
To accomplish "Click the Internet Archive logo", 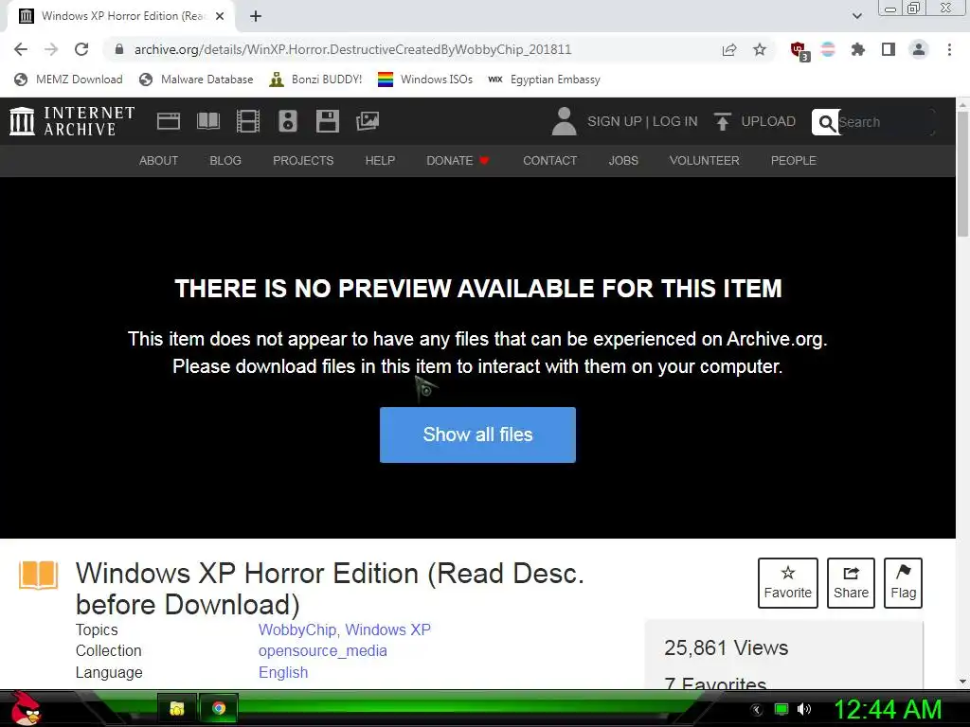I will click(72, 121).
